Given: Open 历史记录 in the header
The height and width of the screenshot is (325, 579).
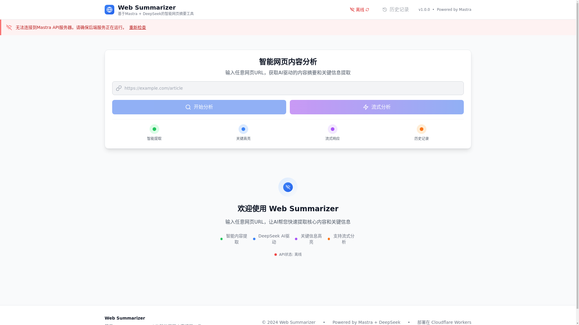Looking at the screenshot, I should 395,10.
